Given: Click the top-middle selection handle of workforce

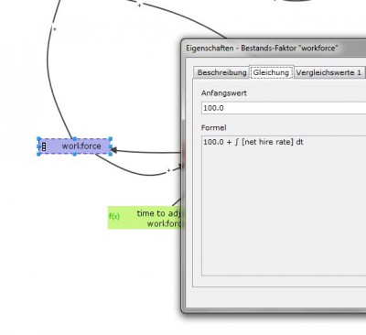Looking at the screenshot, I should tap(74, 139).
